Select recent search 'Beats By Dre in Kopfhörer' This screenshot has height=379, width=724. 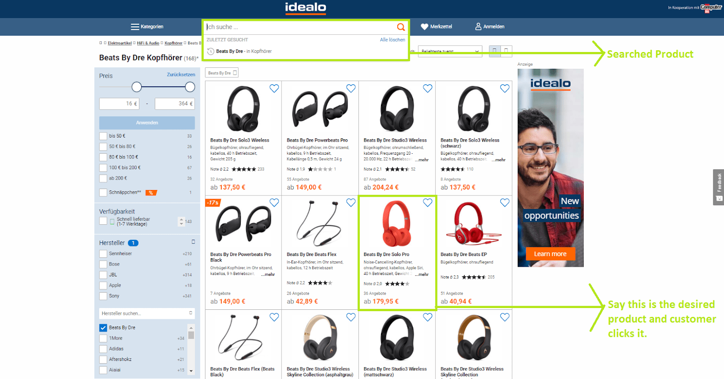point(244,51)
